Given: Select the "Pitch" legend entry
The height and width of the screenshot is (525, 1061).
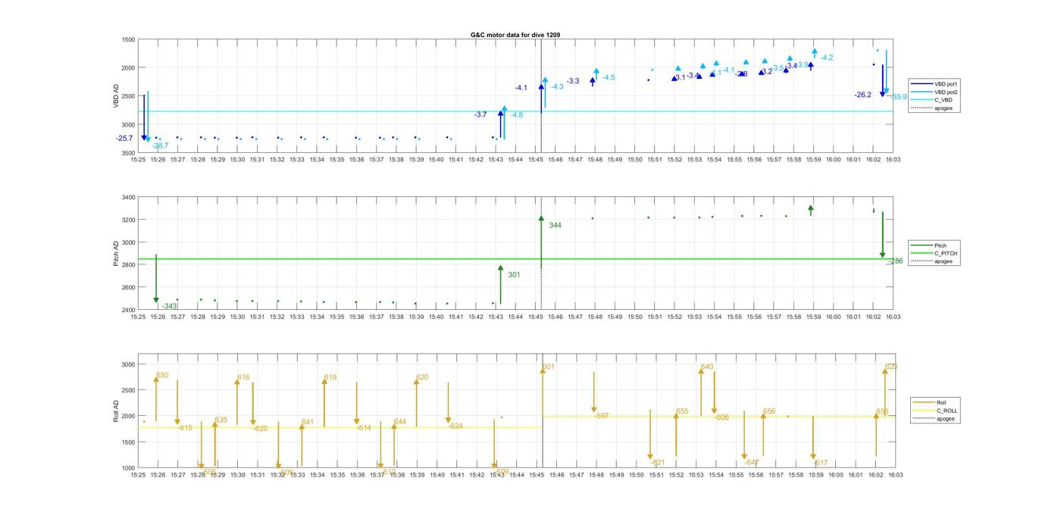Looking at the screenshot, I should click(929, 245).
